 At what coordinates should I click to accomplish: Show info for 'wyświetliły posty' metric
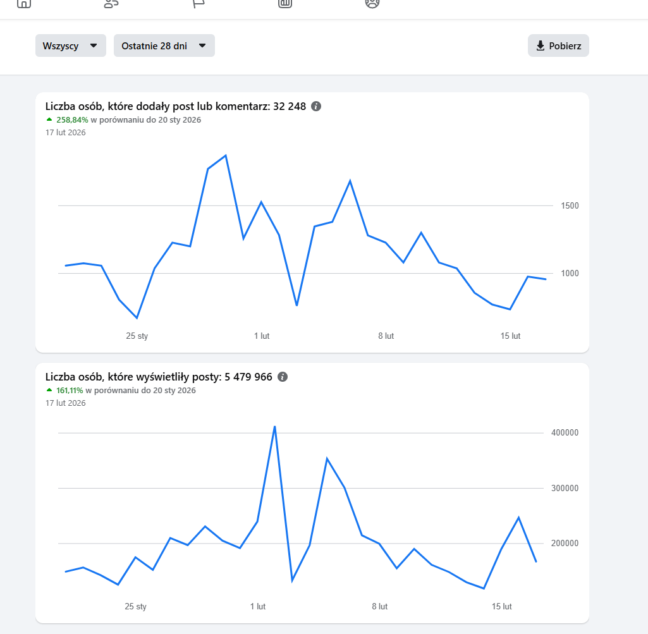pos(283,377)
